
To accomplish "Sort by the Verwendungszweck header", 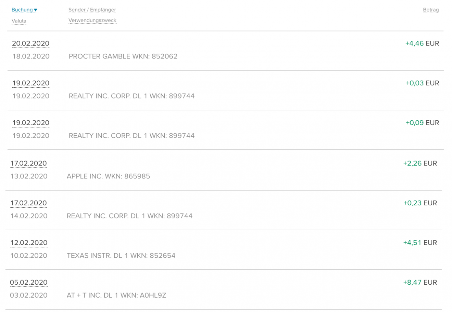I will (92, 21).
